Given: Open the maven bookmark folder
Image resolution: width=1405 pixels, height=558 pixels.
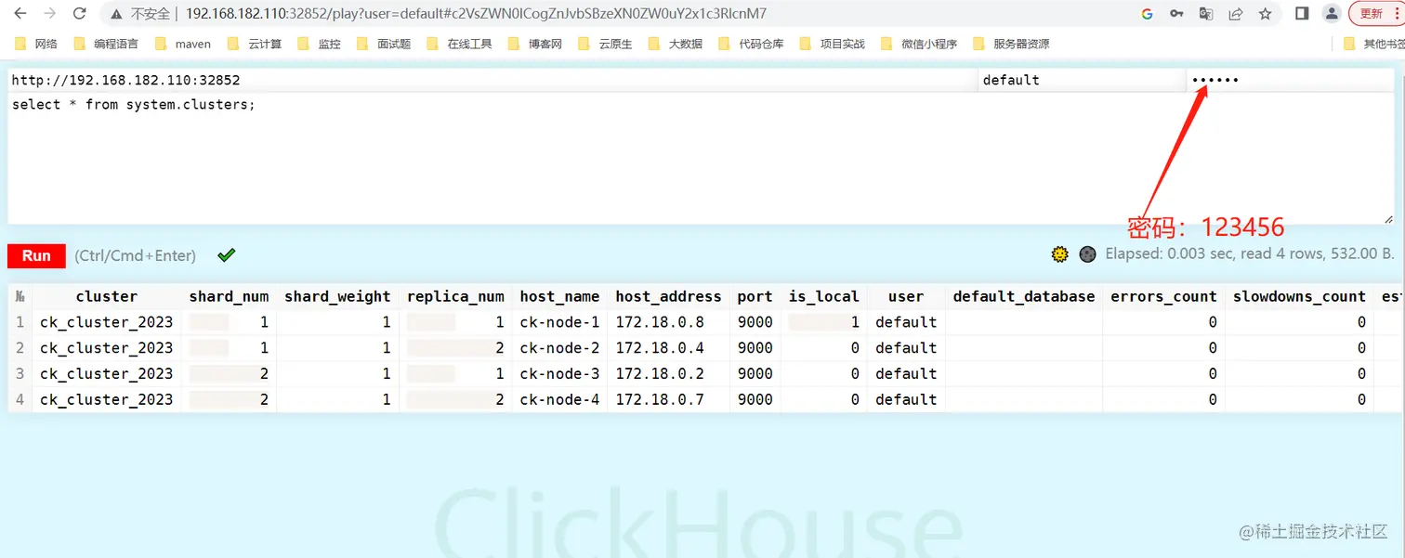Looking at the screenshot, I should click(183, 44).
